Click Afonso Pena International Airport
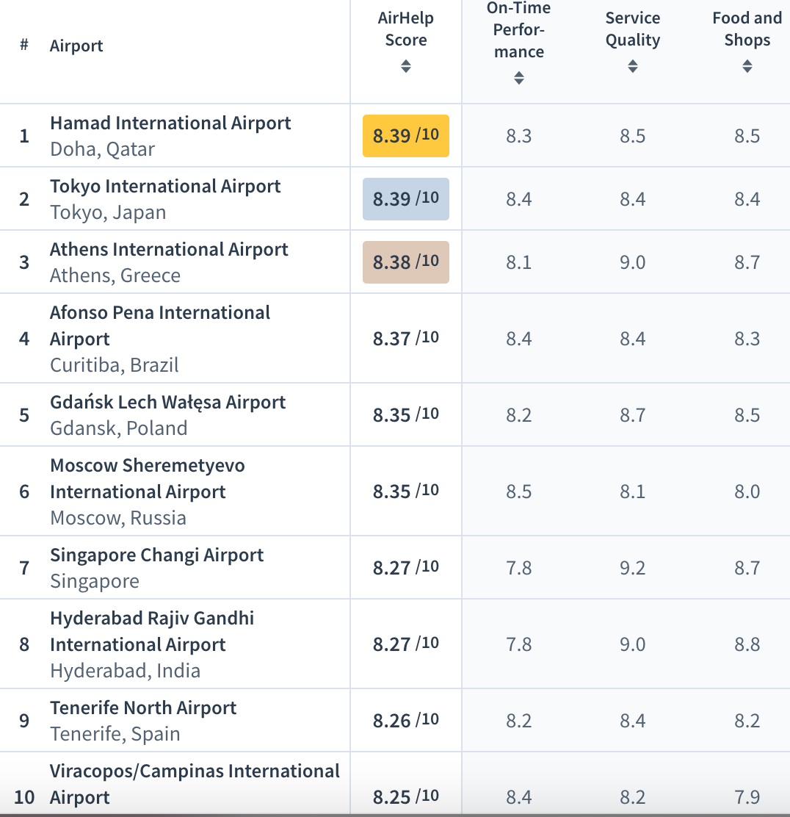The width and height of the screenshot is (790, 817). click(x=160, y=325)
